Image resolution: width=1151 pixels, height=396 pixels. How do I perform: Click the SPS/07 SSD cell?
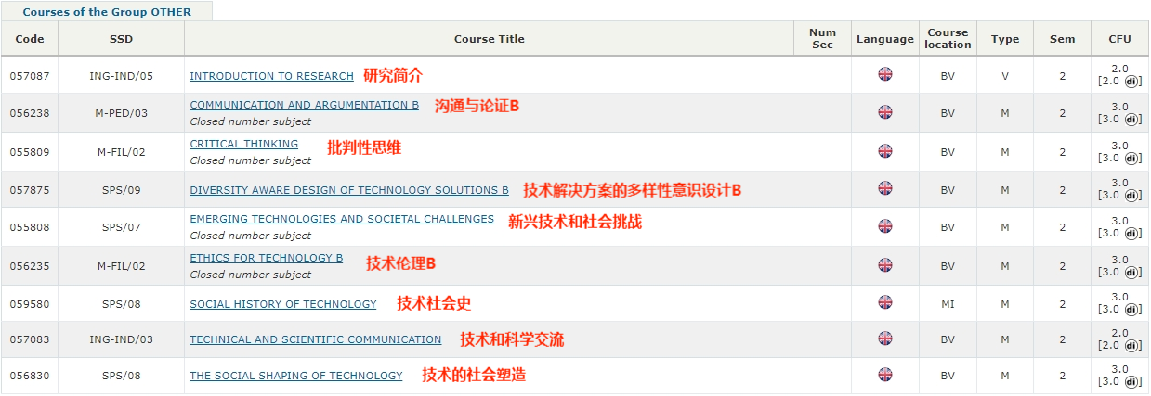122,227
